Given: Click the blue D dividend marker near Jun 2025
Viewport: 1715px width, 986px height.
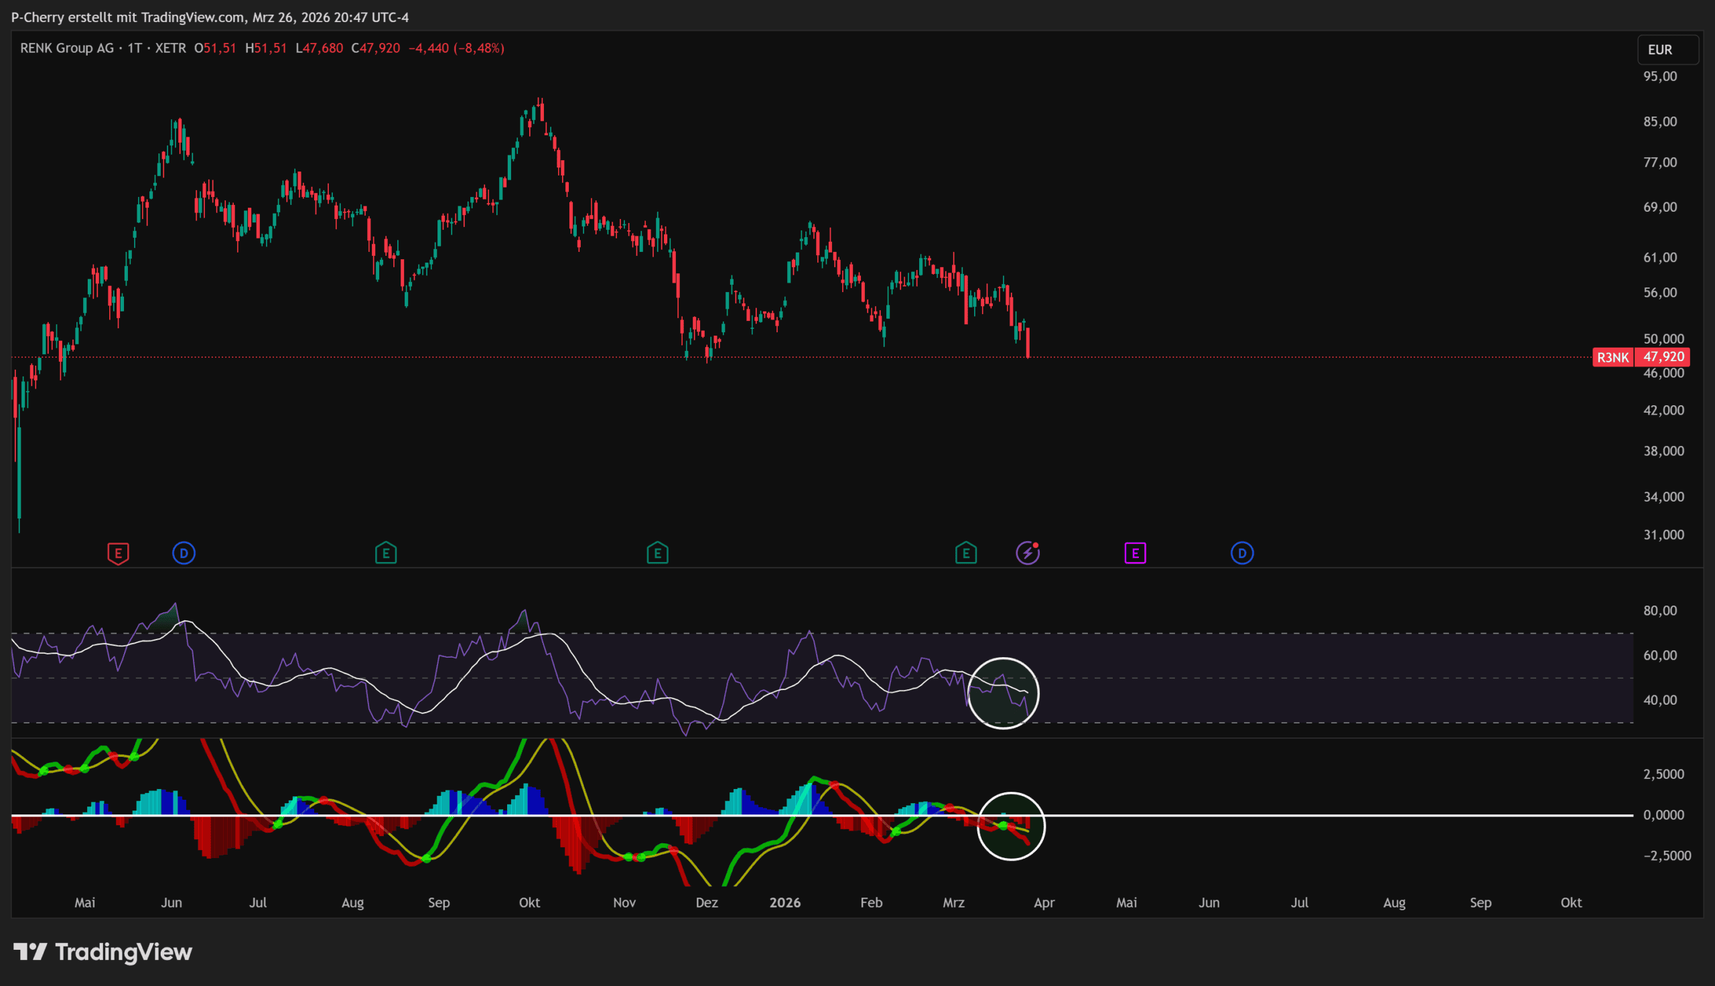Looking at the screenshot, I should (184, 553).
